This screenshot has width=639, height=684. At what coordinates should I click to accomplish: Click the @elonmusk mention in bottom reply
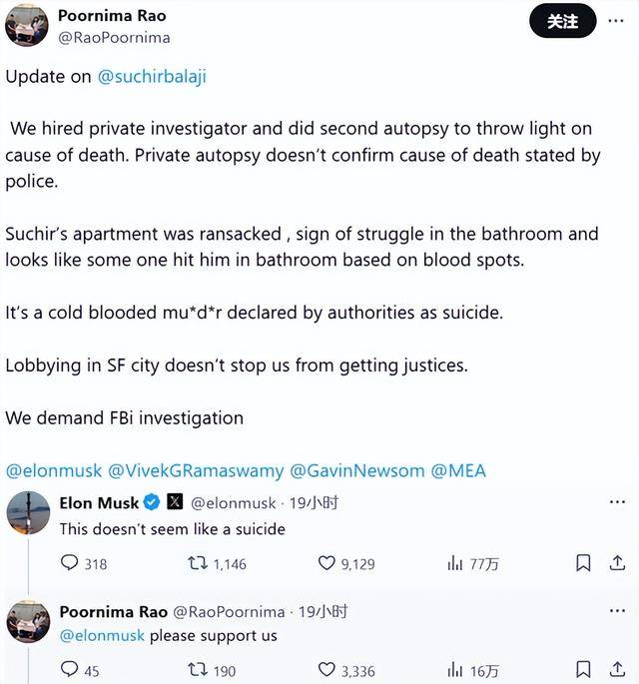point(102,636)
